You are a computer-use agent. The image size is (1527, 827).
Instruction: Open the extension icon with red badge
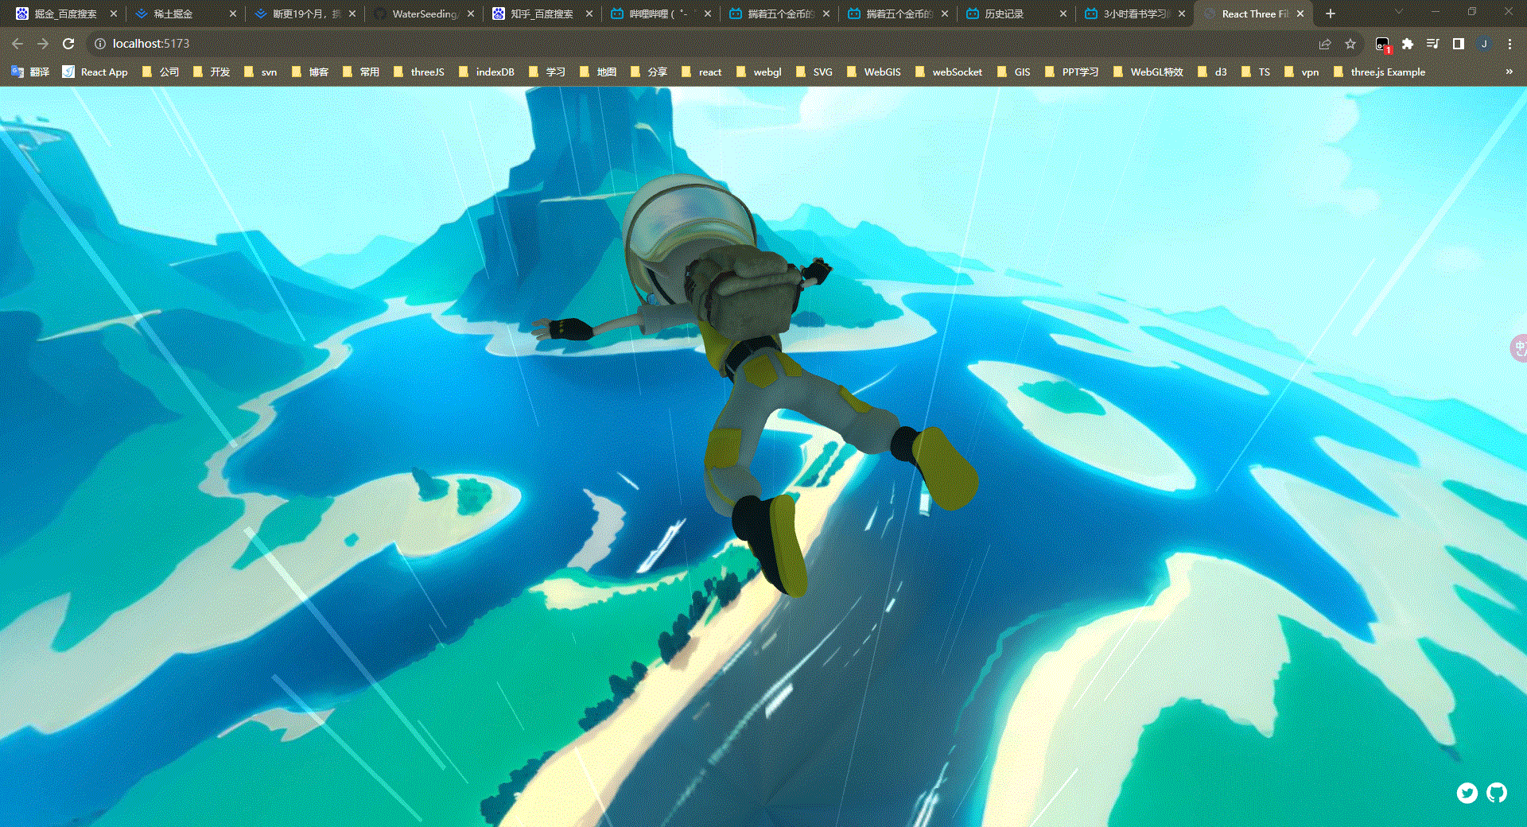pos(1383,45)
